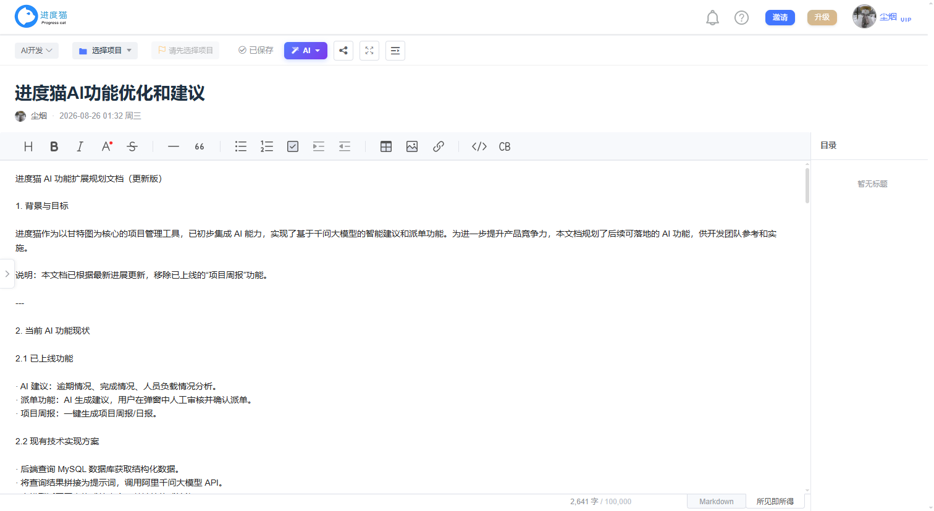Click the 升级 button

(822, 17)
